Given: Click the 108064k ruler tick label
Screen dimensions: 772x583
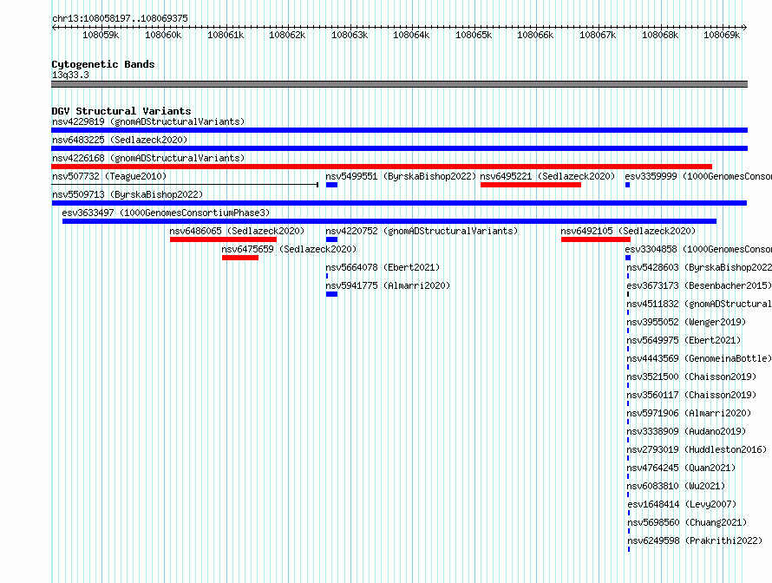Looking at the screenshot, I should [411, 35].
